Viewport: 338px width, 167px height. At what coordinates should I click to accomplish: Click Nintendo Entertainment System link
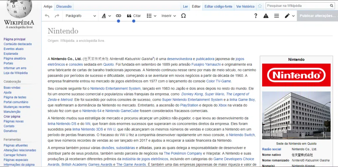[115, 89]
